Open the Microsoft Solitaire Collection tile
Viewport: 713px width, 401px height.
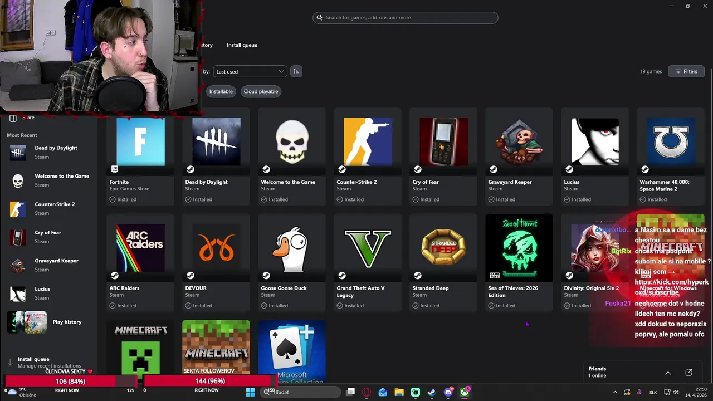(292, 351)
